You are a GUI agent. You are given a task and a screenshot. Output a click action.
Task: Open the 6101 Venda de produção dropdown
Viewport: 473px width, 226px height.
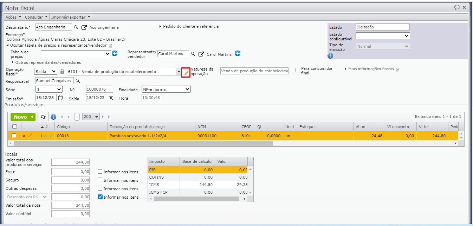[179, 72]
